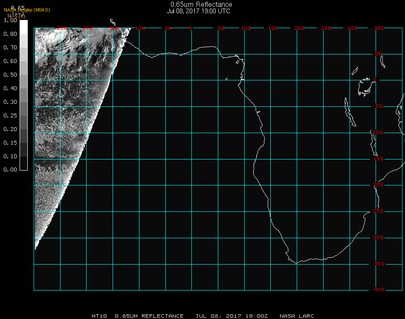Click the Lake Malawi outline near 10S
This screenshot has height=319, width=405.
pos(374,143)
